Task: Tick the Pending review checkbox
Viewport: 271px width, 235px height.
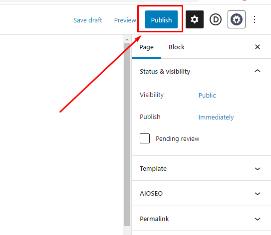Action: [x=145, y=138]
